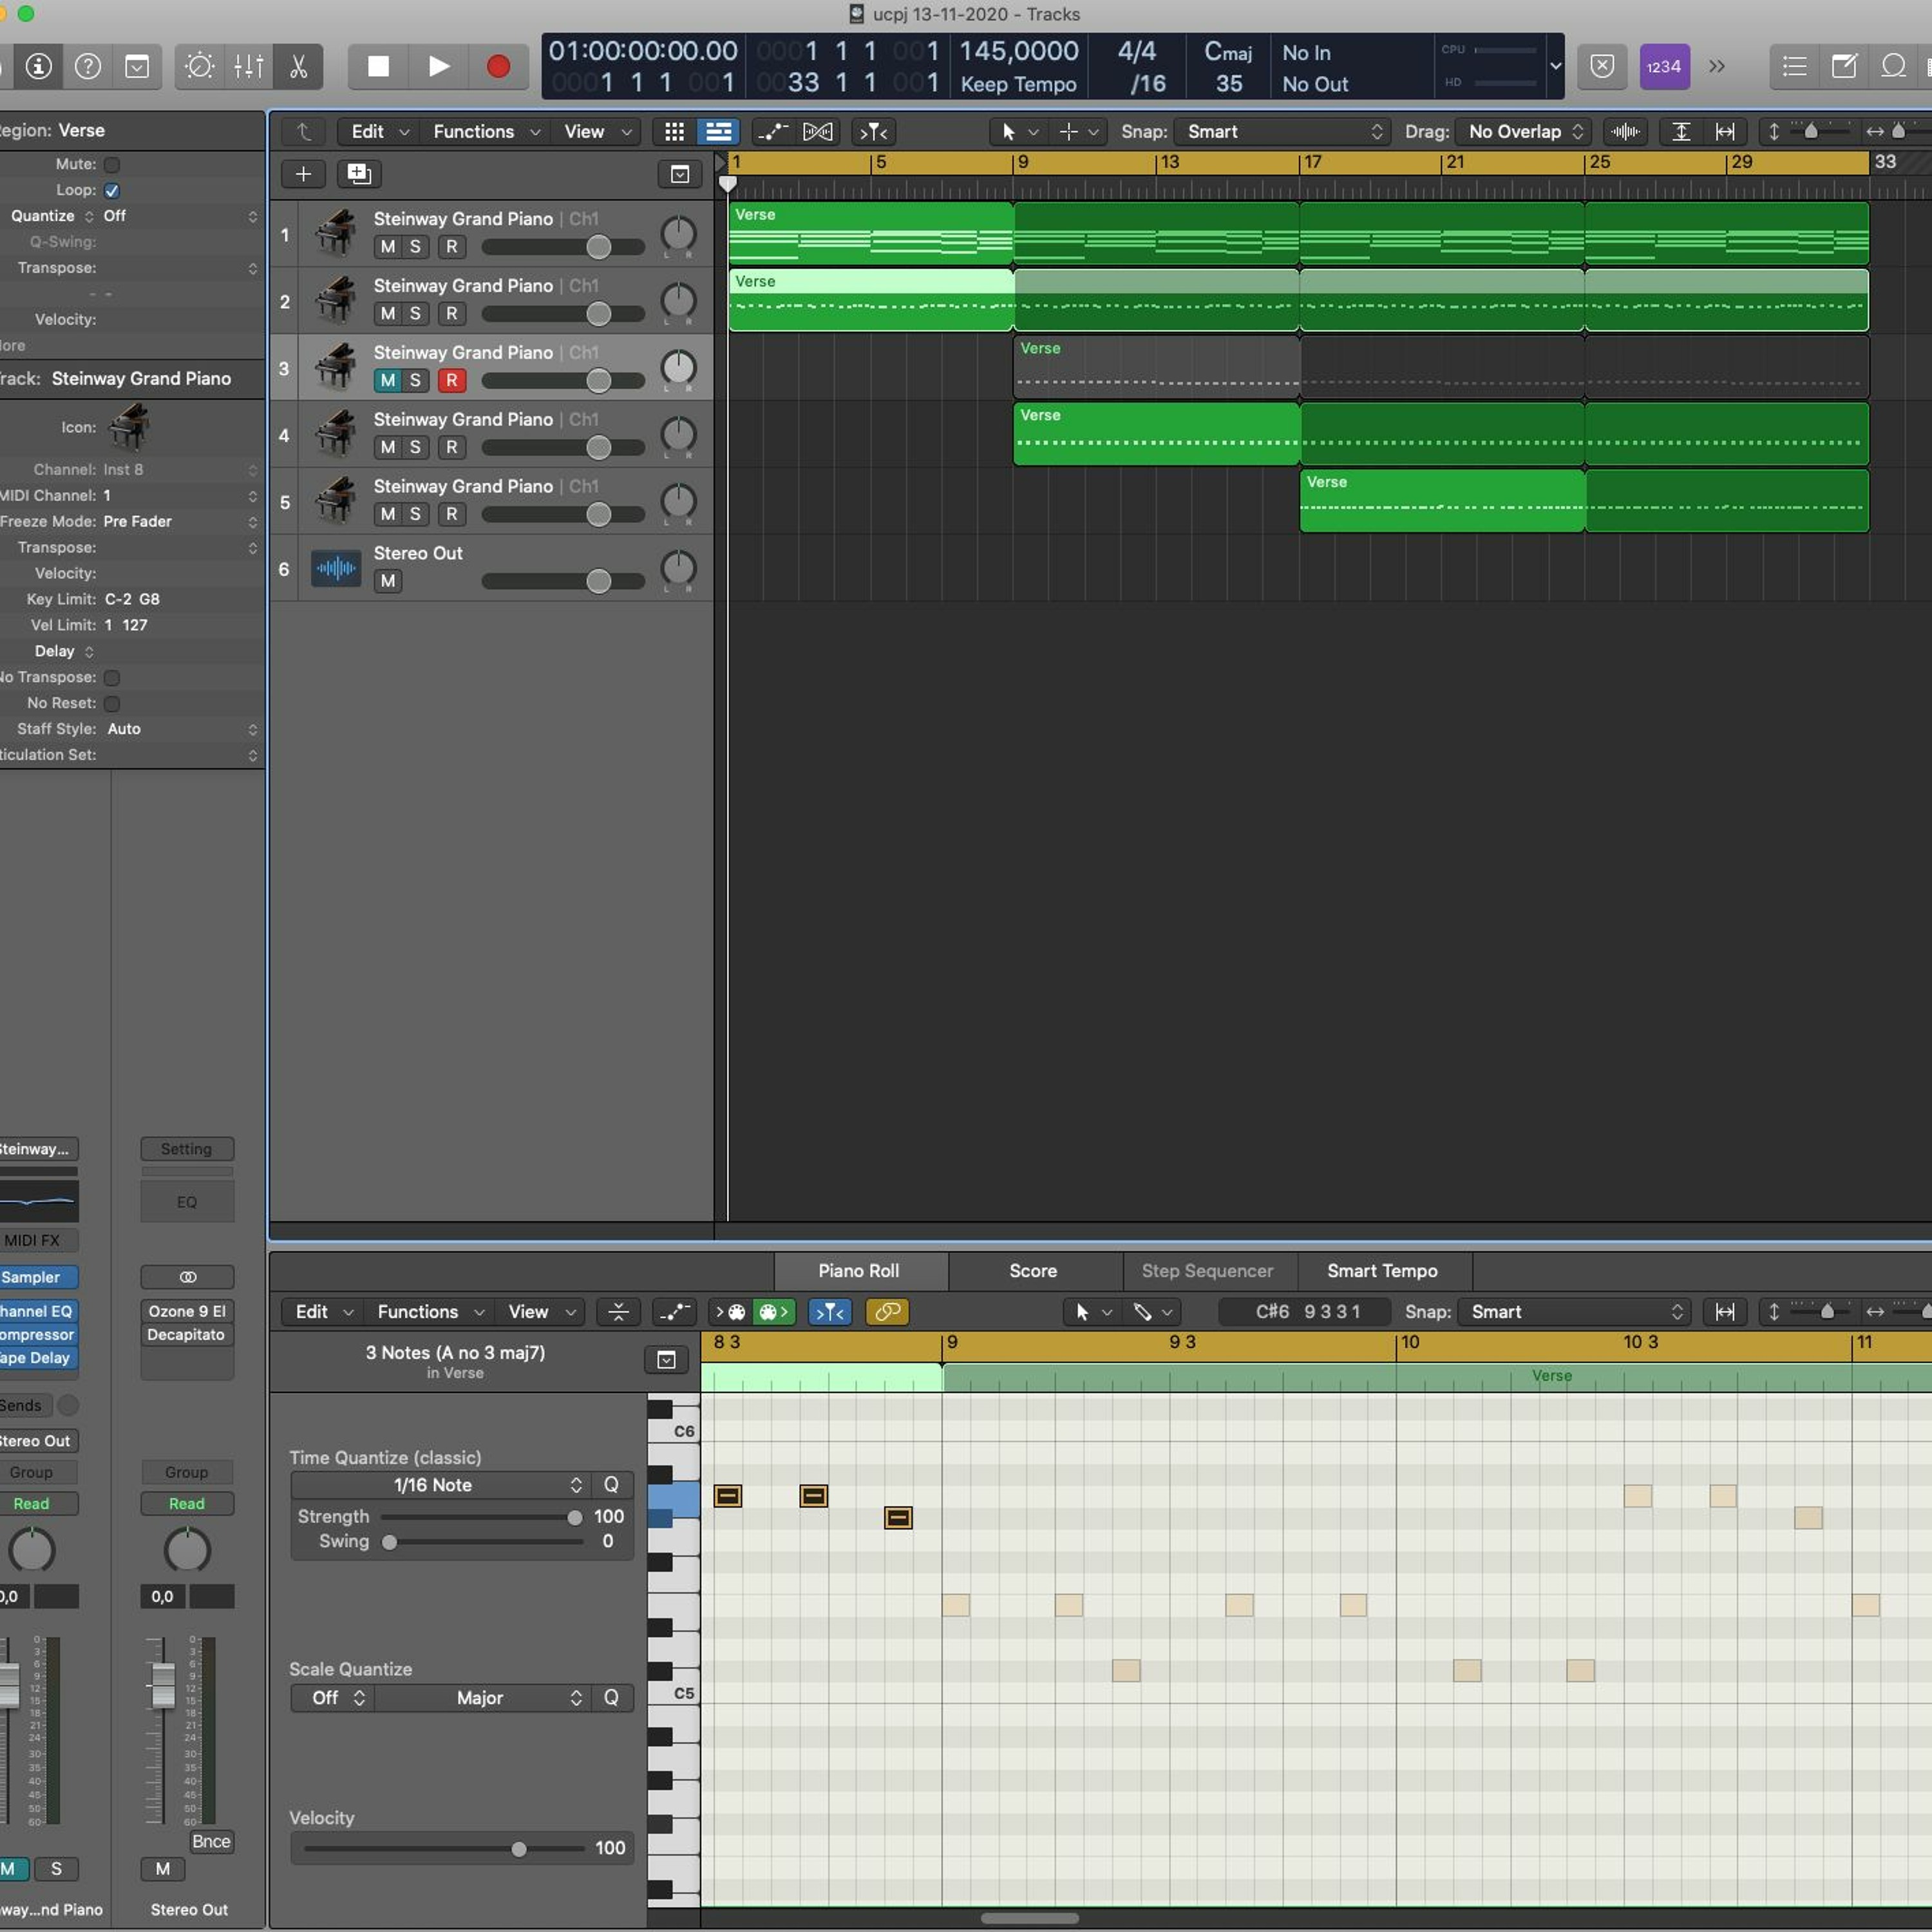Open the Note Pad icon
This screenshot has width=1932, height=1932.
(1843, 67)
